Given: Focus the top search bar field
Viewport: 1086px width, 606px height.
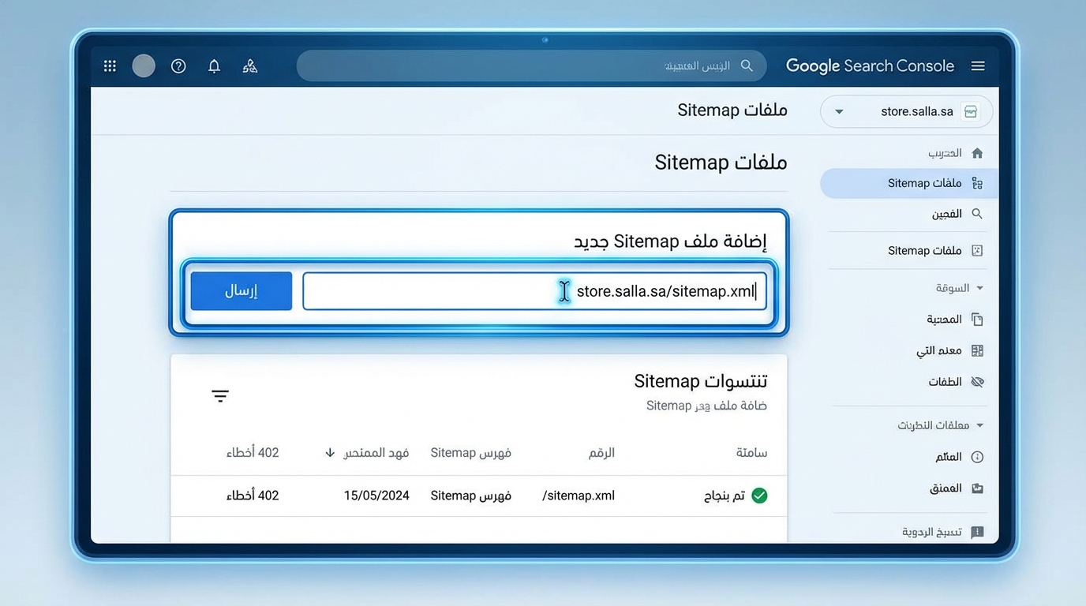Looking at the screenshot, I should tap(531, 65).
